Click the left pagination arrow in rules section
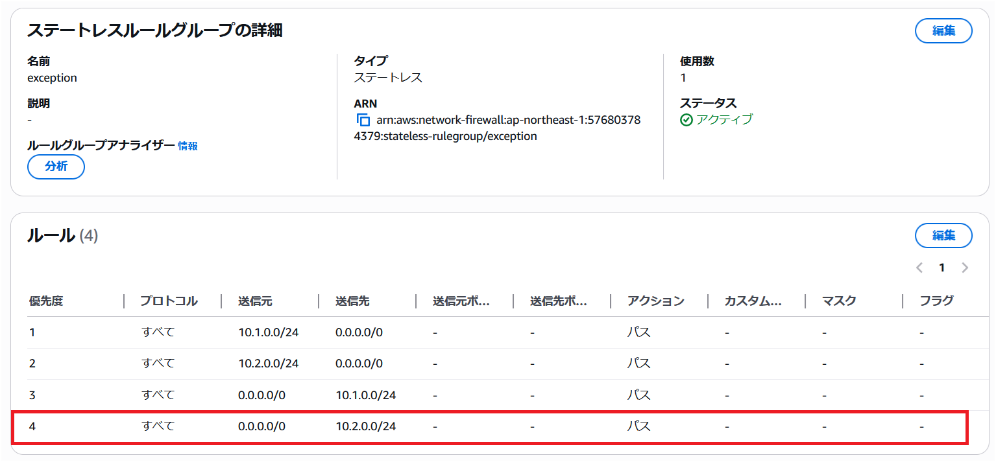 point(919,267)
